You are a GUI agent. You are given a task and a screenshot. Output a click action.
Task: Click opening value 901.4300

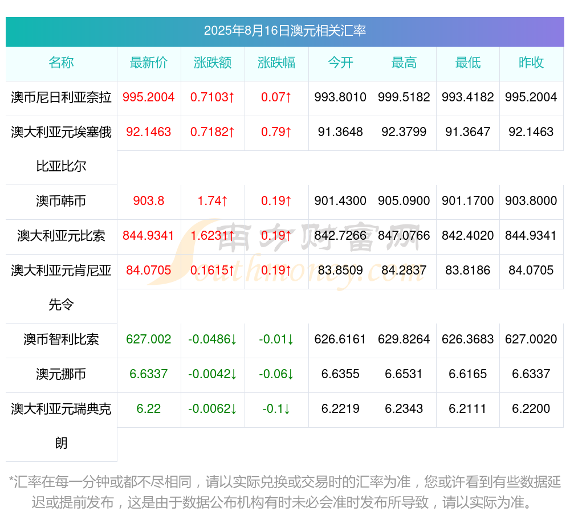[x=340, y=201]
